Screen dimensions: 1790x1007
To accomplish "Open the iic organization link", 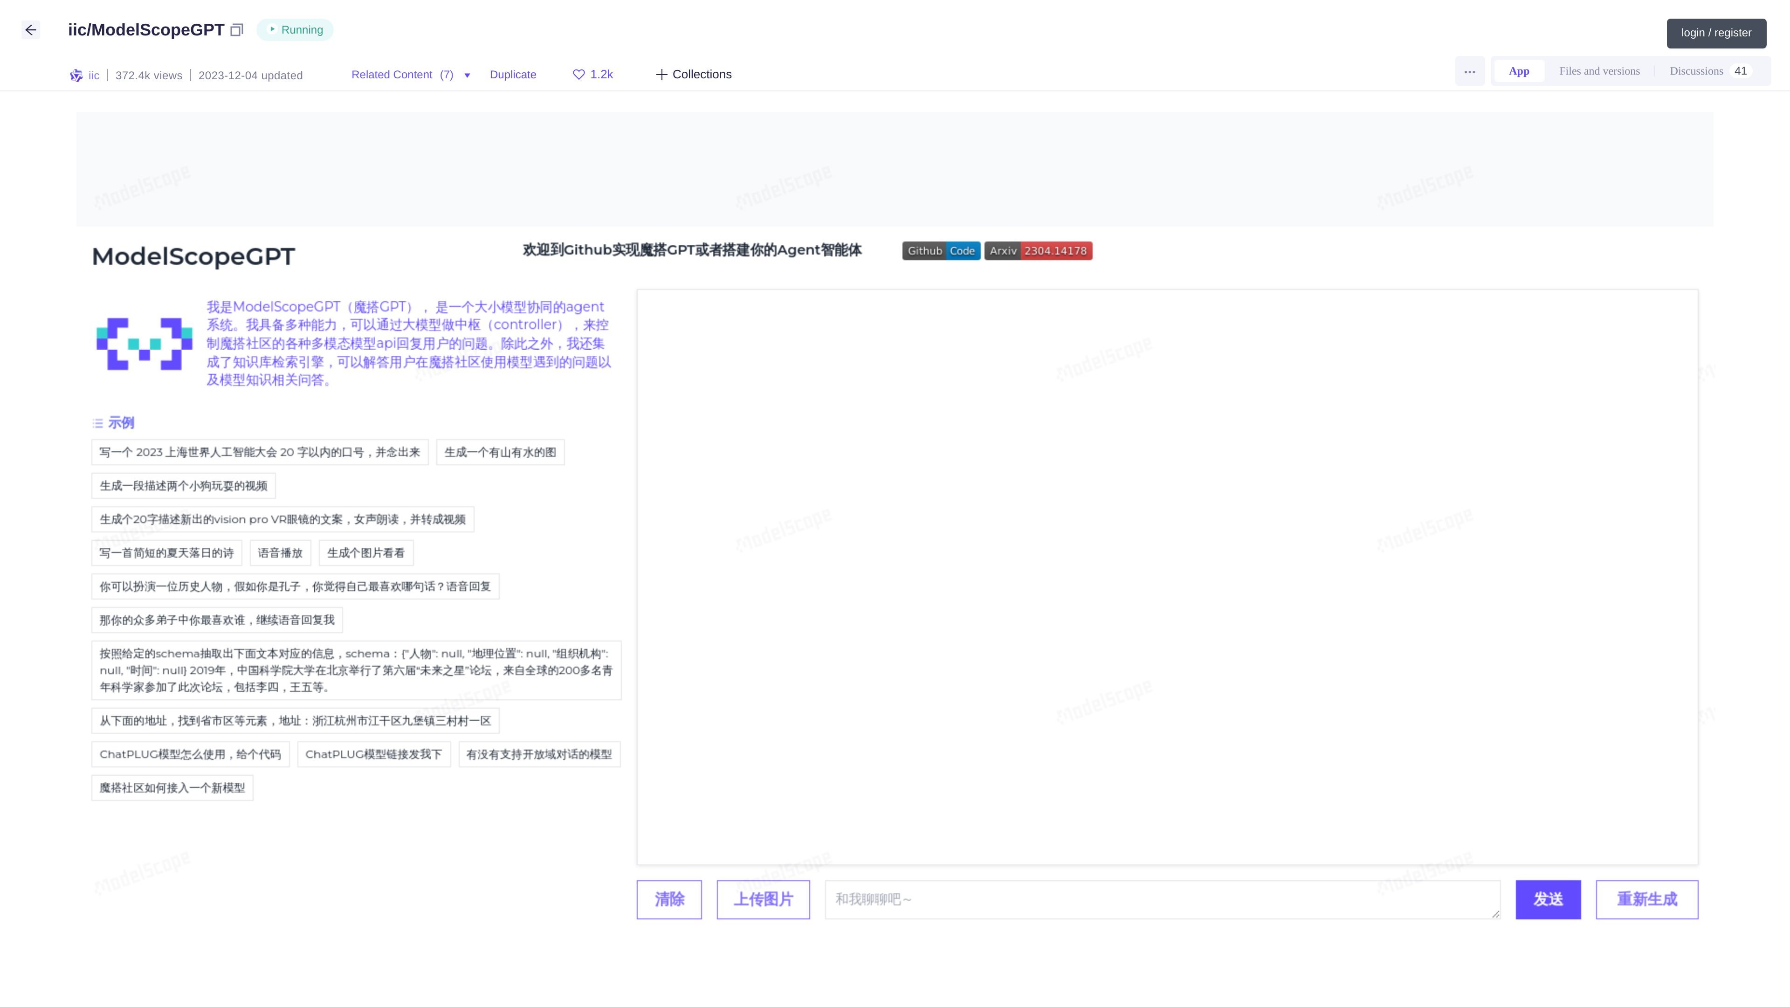I will coord(94,75).
